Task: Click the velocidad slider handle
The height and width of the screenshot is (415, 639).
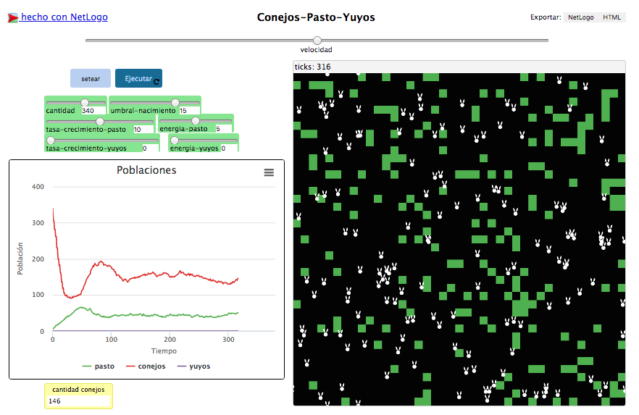Action: (x=317, y=41)
